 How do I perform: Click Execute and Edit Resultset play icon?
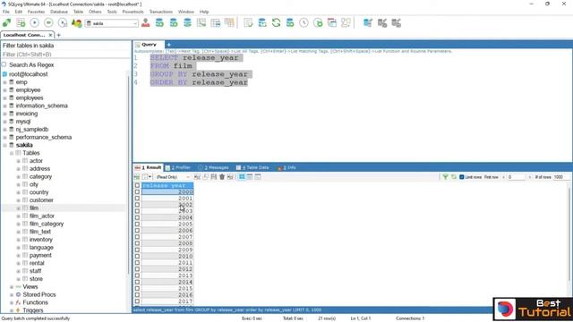[63, 23]
